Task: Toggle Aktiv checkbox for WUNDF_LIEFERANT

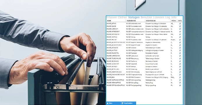Action: point(180,29)
